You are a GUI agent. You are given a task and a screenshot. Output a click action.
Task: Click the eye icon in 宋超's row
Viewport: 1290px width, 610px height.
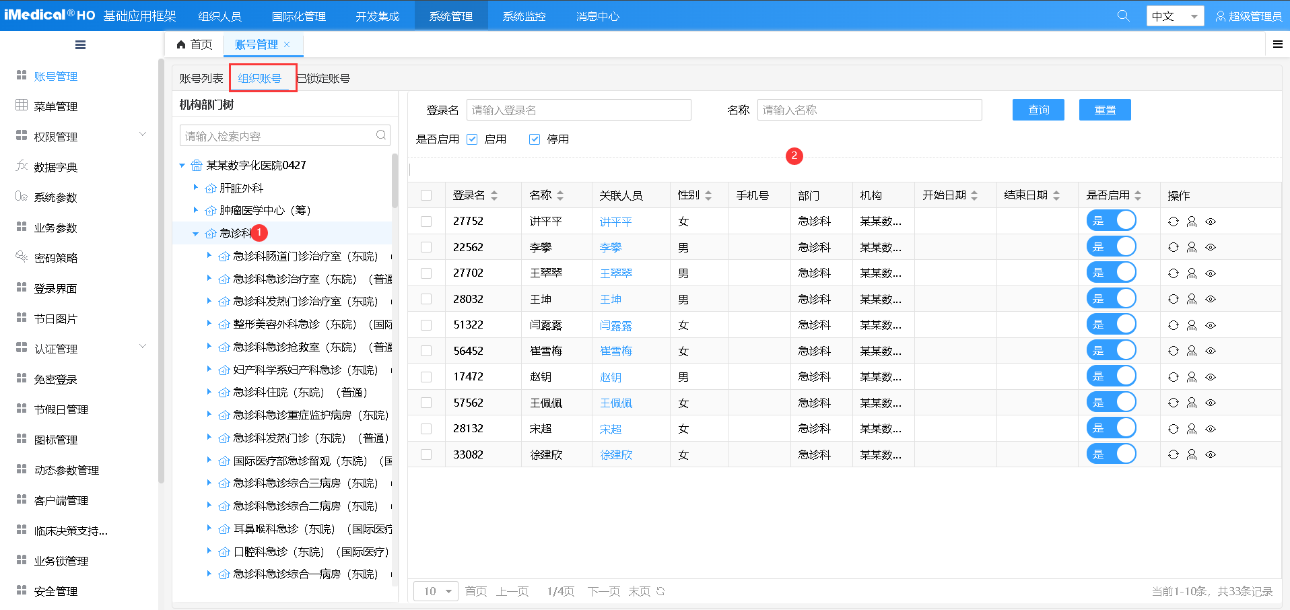[x=1211, y=428]
